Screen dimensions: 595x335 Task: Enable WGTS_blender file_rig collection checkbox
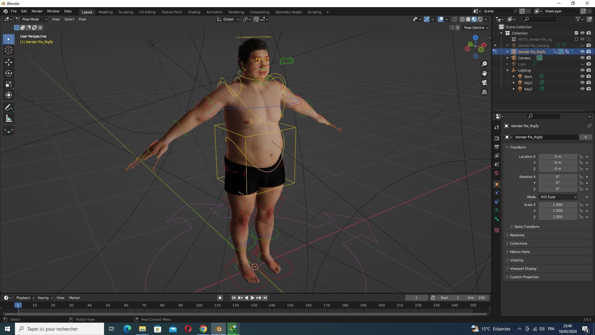point(576,39)
